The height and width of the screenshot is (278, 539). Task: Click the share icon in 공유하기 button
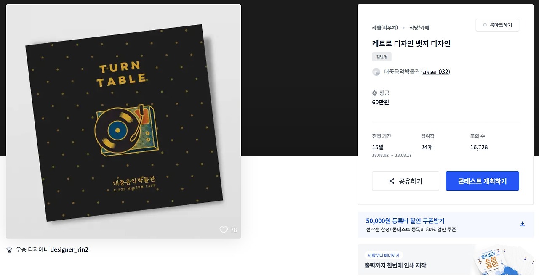pos(392,181)
